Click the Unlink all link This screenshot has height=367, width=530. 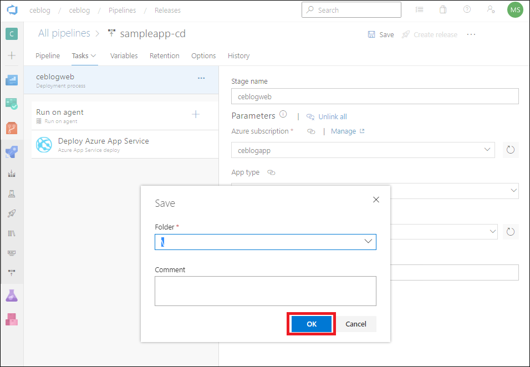click(327, 116)
